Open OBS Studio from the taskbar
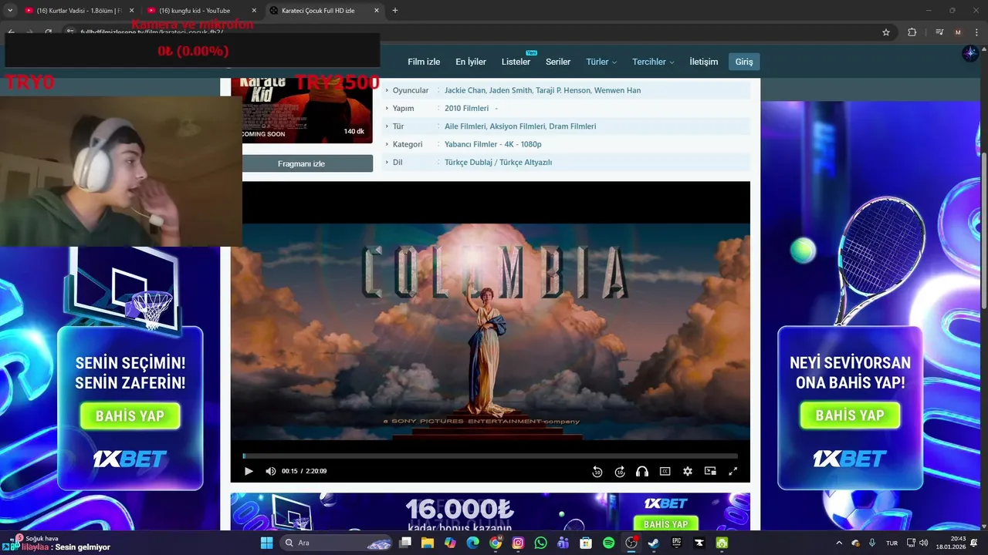988x555 pixels. [x=631, y=543]
